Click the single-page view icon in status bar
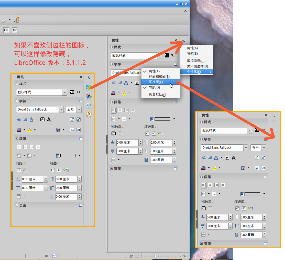285x260 pixels. pyautogui.click(x=126, y=256)
